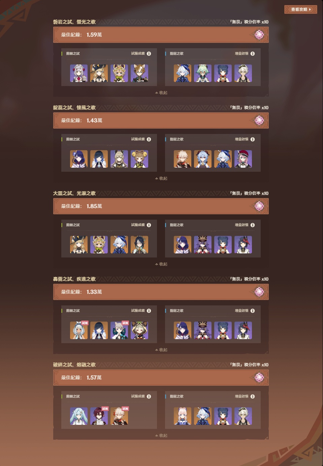Open info icon beside 試煉成績 in first section

coord(149,54)
